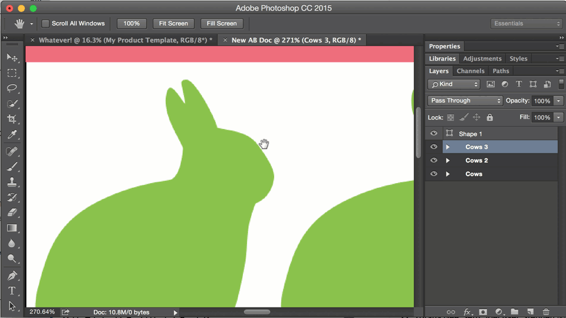The height and width of the screenshot is (318, 566).
Task: Click the Link Layers icon
Action: [451, 312]
